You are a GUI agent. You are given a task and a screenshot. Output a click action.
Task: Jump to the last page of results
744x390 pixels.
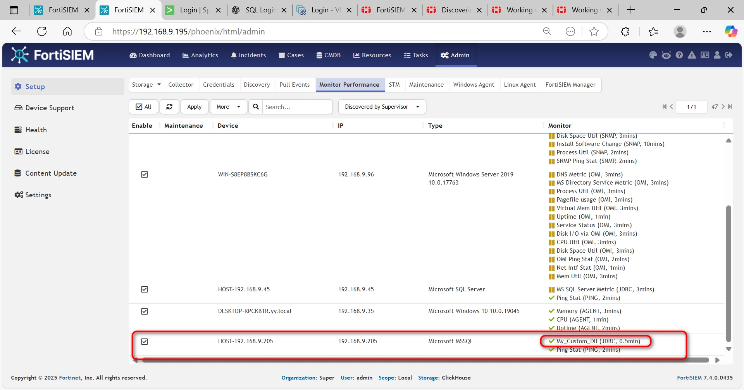(730, 107)
